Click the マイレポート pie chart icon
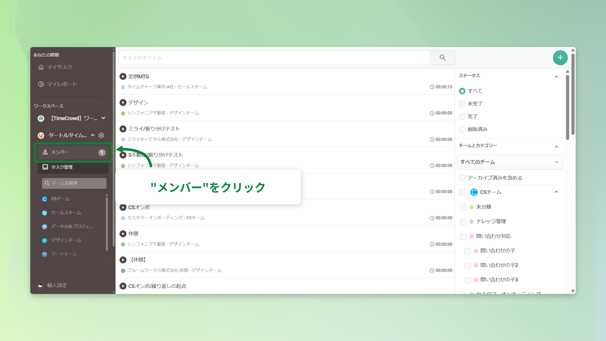The height and width of the screenshot is (341, 606). [41, 84]
